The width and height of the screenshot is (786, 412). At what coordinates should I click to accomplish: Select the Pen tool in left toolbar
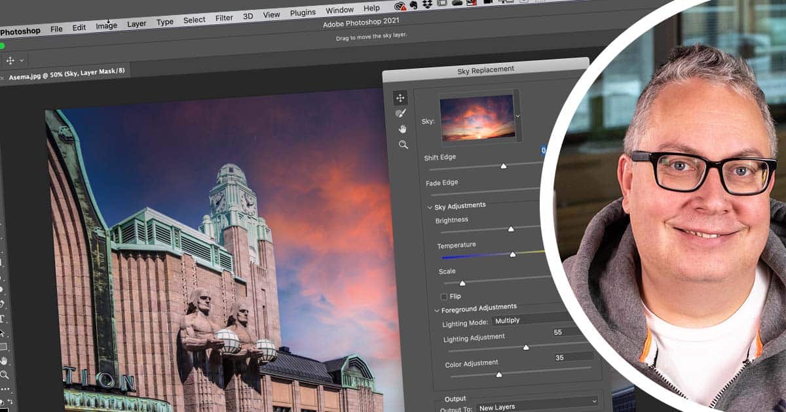click(2, 304)
